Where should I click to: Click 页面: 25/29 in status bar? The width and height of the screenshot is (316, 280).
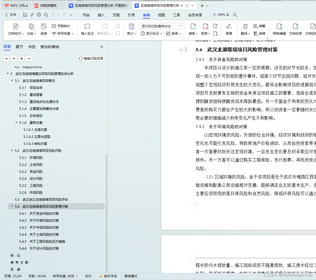pos(13,276)
